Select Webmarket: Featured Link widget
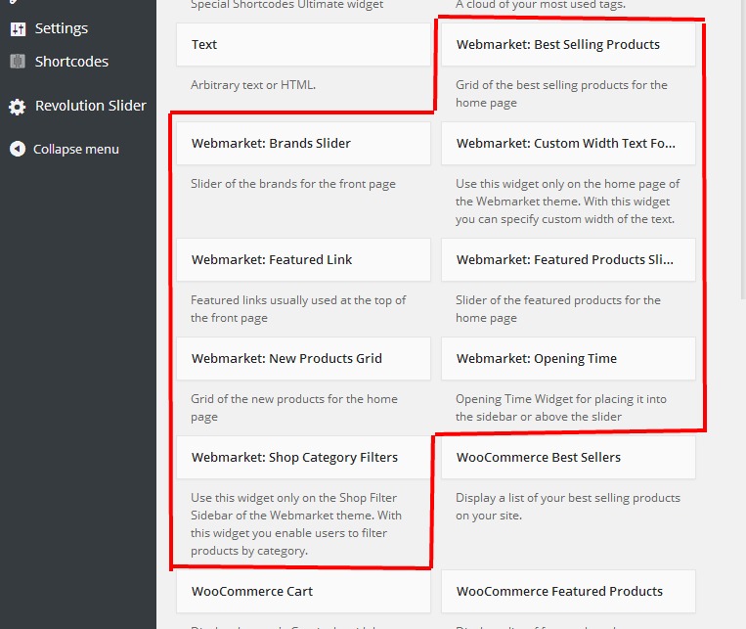The image size is (746, 629). (x=303, y=259)
